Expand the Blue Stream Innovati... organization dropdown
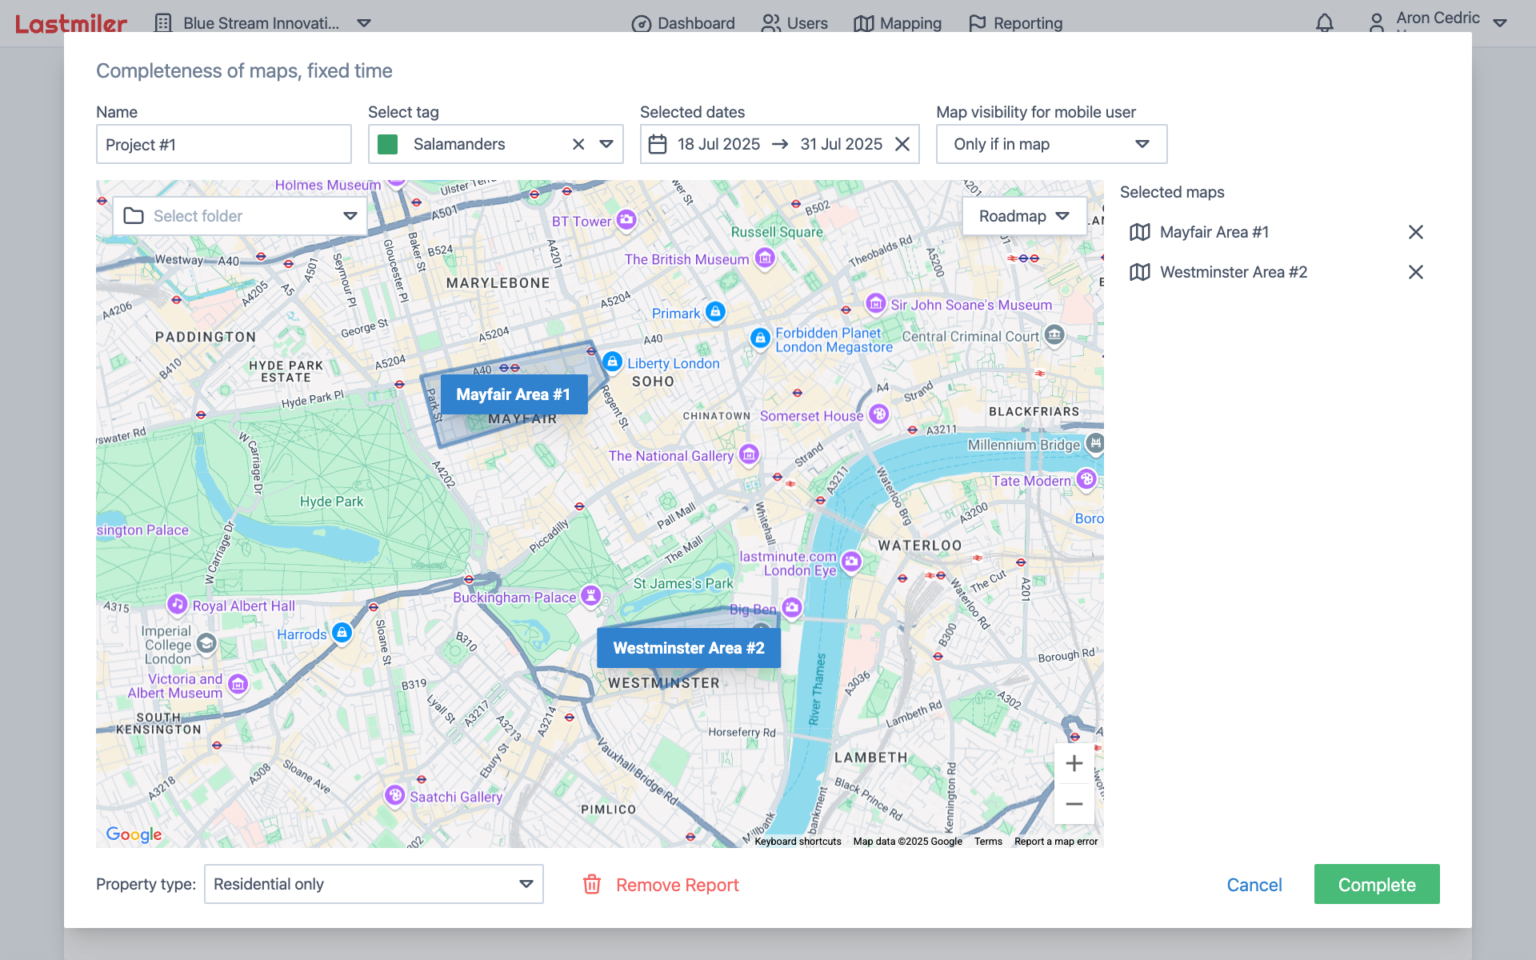Image resolution: width=1536 pixels, height=960 pixels. tap(364, 23)
